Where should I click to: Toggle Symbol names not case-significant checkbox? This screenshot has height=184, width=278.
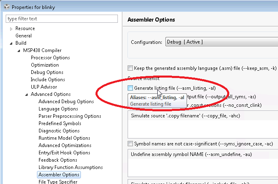click(130, 144)
